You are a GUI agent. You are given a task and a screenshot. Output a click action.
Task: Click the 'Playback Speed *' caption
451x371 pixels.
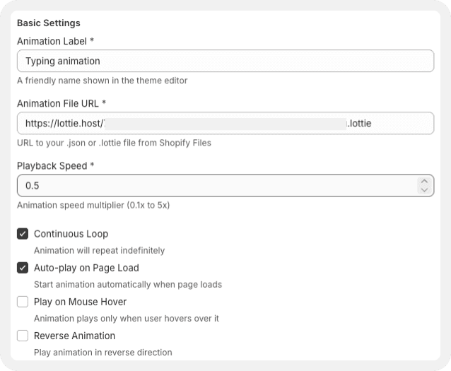click(x=56, y=165)
